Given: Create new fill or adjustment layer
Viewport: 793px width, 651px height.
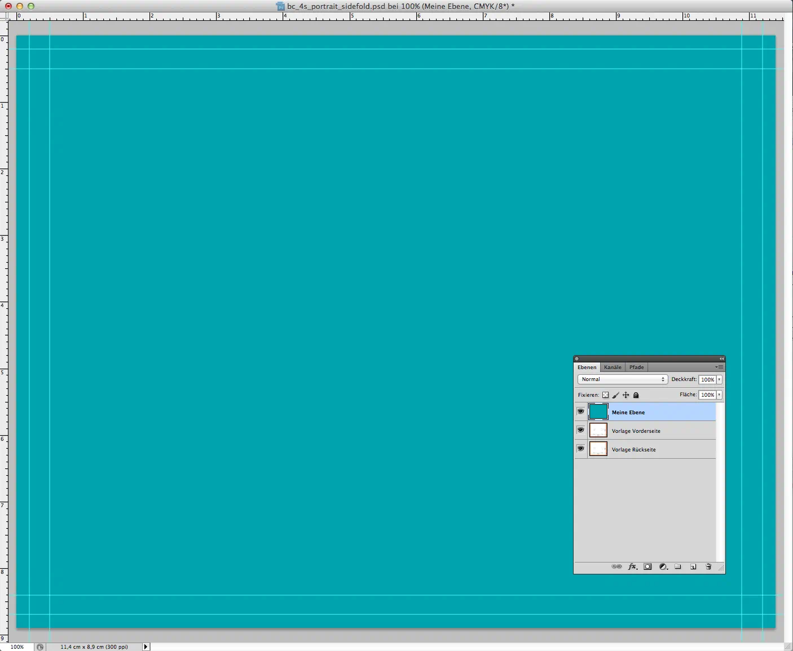Looking at the screenshot, I should [x=663, y=566].
